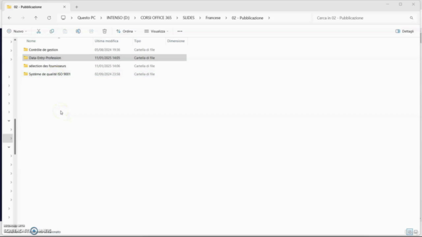Click the search magnifier icon
The width and height of the screenshot is (422, 237).
click(411, 18)
